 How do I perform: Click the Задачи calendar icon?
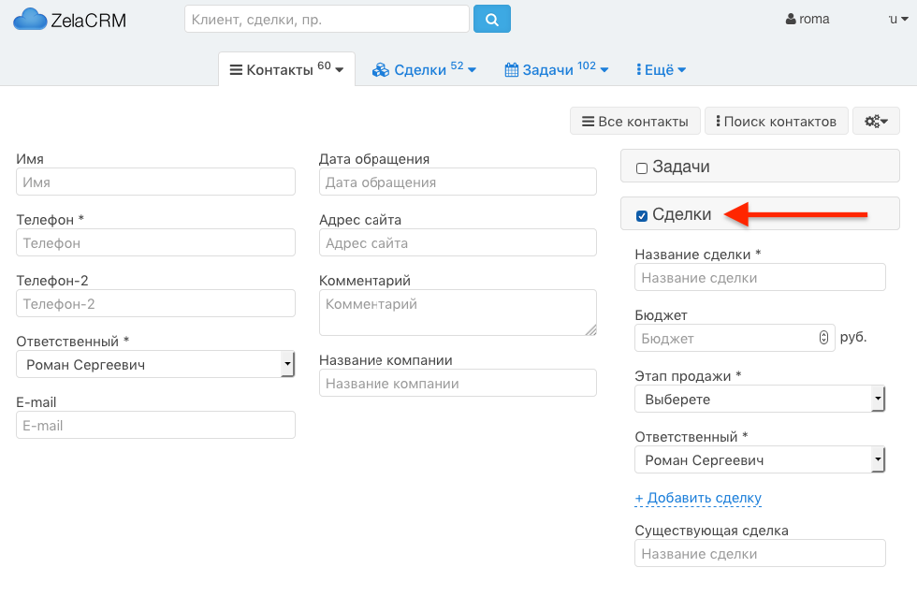(x=512, y=70)
